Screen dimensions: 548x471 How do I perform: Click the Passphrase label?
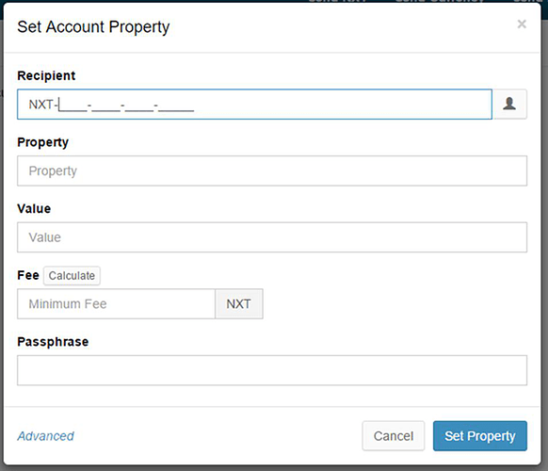(x=53, y=342)
